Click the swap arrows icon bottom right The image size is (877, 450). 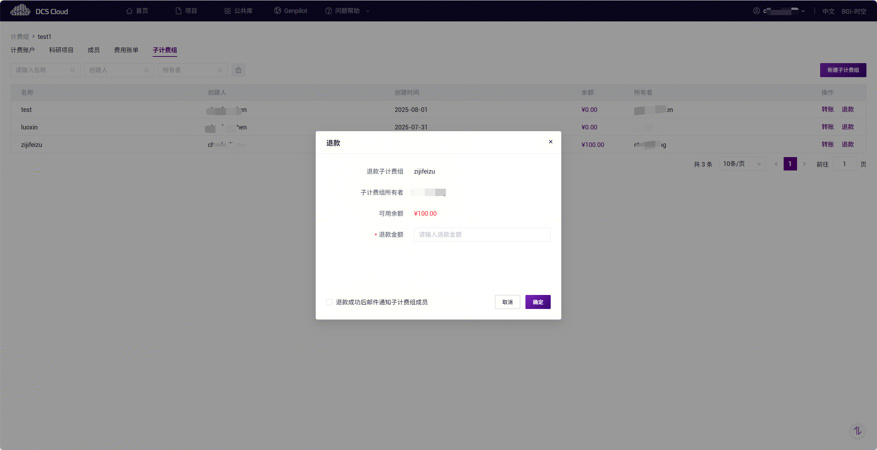click(x=857, y=431)
